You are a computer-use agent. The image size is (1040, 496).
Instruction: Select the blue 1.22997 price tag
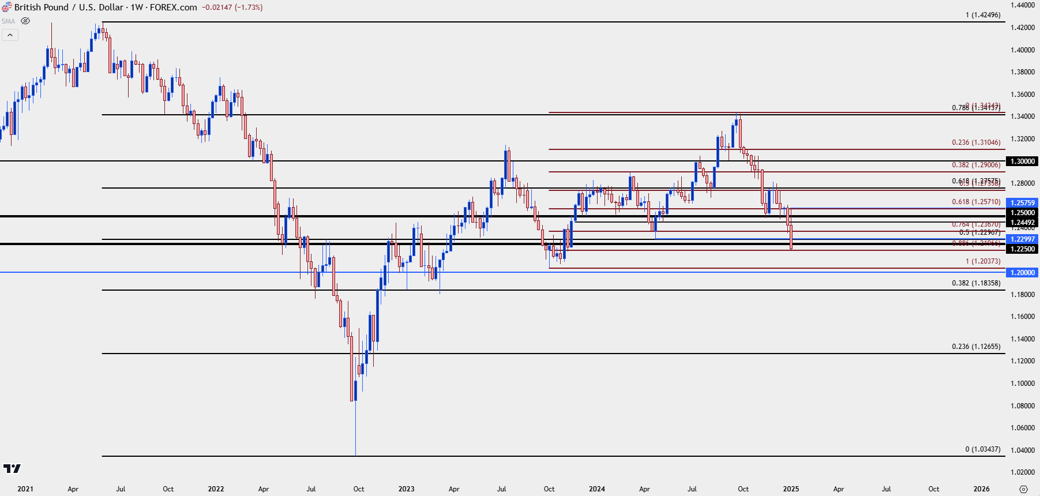point(1023,239)
